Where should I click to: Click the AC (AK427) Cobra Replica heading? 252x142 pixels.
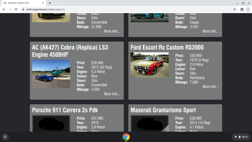coord(70,51)
